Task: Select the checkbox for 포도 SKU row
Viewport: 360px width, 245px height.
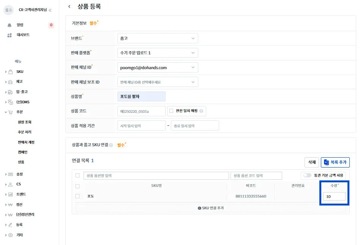Action: [x=77, y=196]
